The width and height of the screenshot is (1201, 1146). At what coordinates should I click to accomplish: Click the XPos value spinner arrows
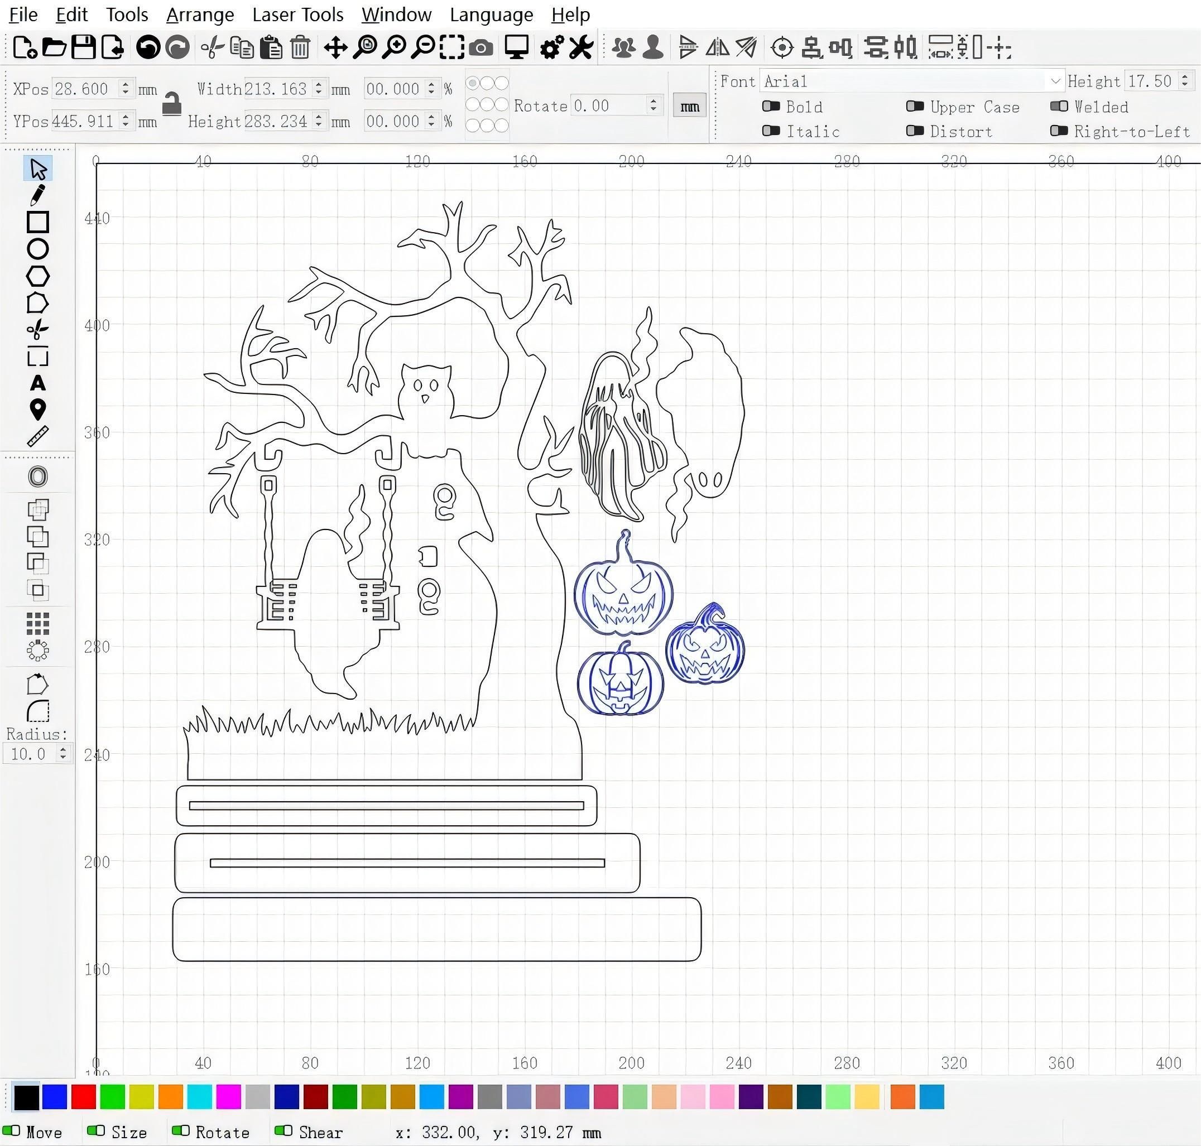click(125, 89)
